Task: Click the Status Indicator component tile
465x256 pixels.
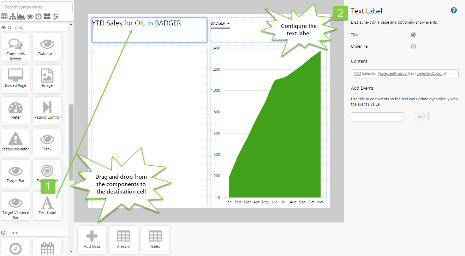Action: click(x=16, y=143)
